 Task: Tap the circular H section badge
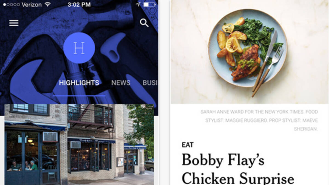79,48
